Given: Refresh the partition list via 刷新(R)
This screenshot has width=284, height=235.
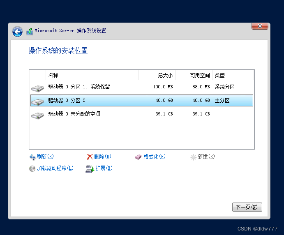Looking at the screenshot, I should pyautogui.click(x=45, y=157).
